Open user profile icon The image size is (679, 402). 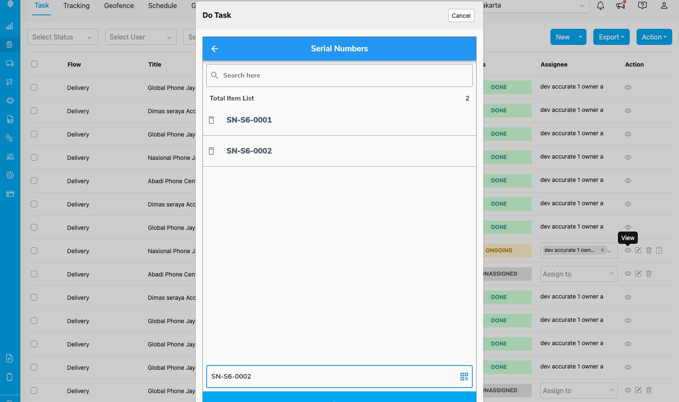(664, 6)
